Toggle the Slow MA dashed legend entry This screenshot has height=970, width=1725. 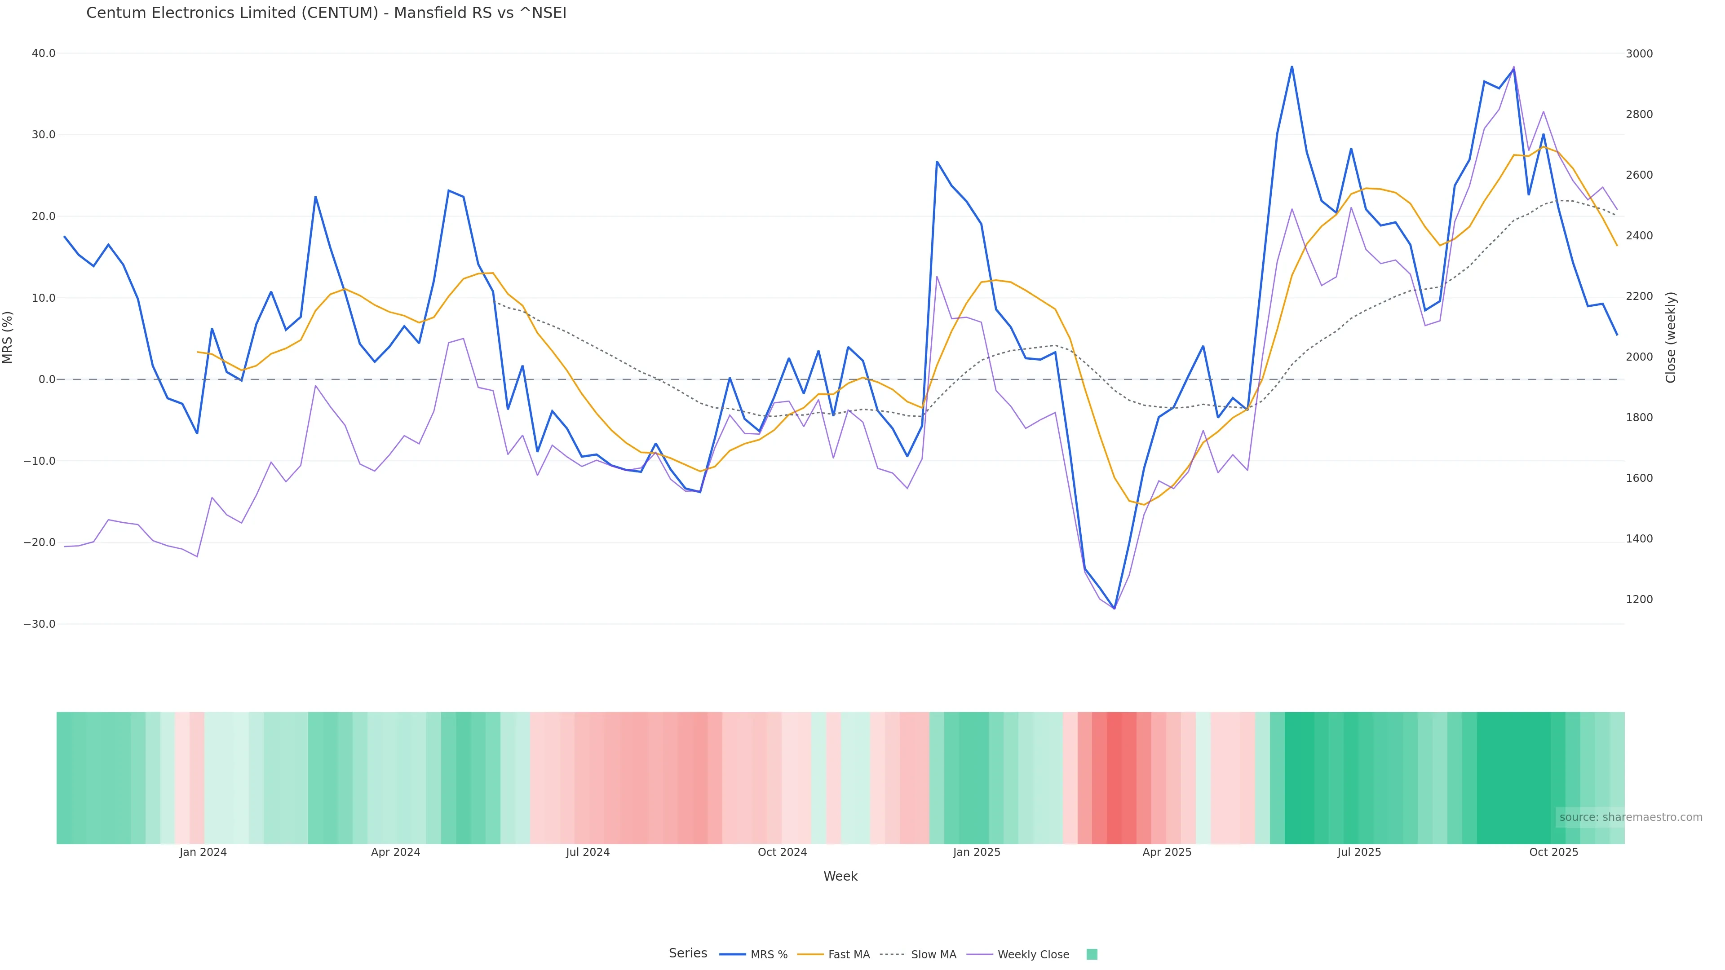click(933, 955)
